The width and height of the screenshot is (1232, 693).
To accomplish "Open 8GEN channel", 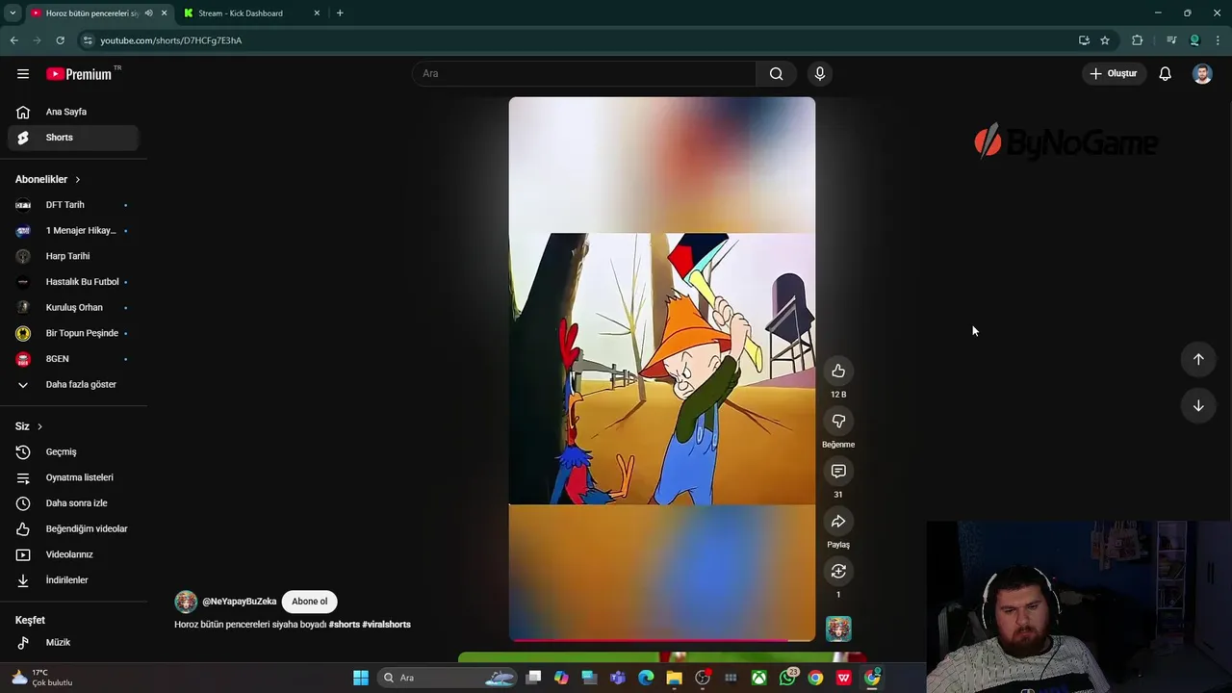I will [x=73, y=359].
